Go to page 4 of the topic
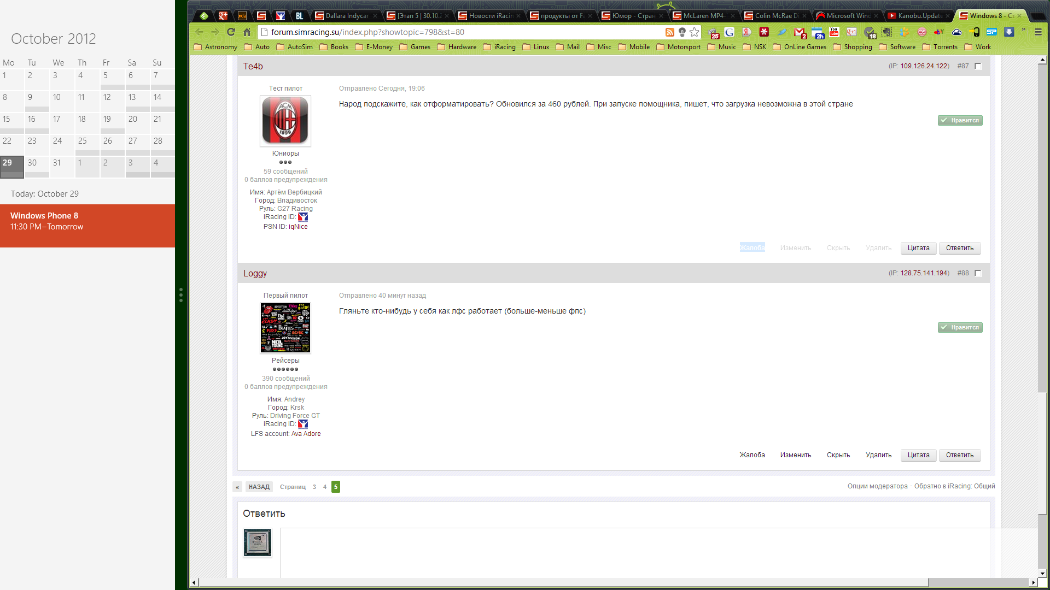The height and width of the screenshot is (590, 1050). 325,487
